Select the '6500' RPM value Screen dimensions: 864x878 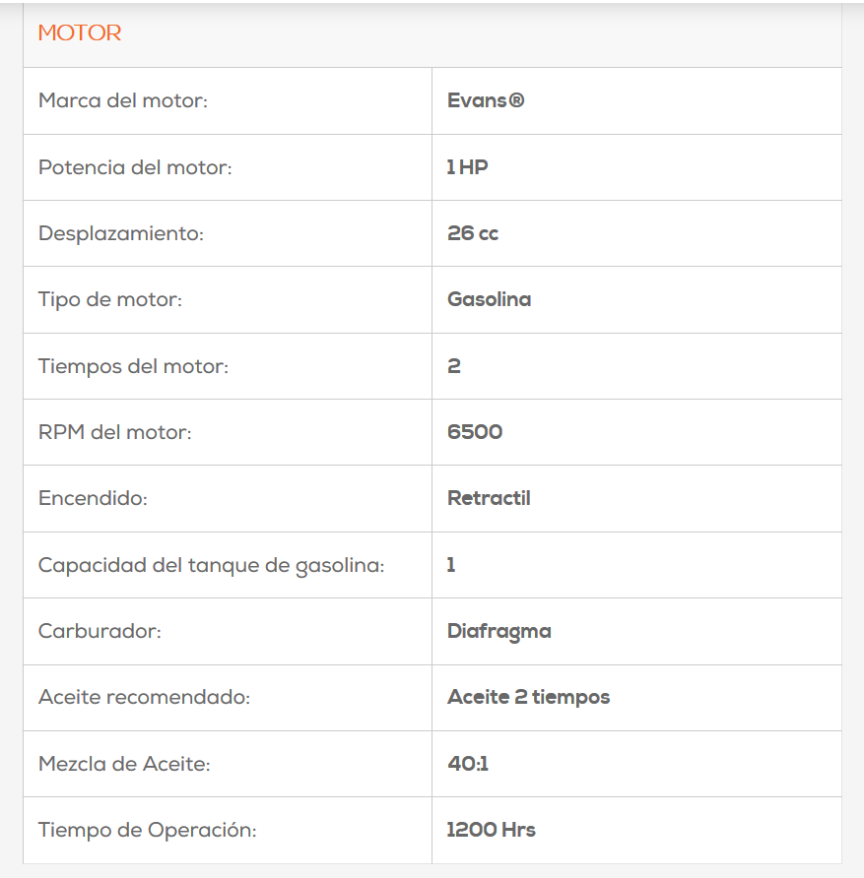coord(475,432)
